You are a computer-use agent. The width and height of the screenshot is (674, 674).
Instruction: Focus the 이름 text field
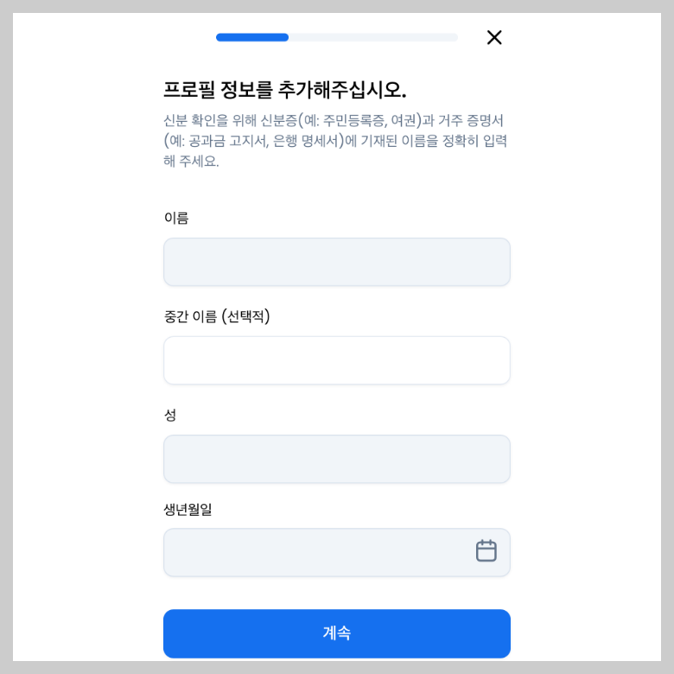tap(337, 262)
